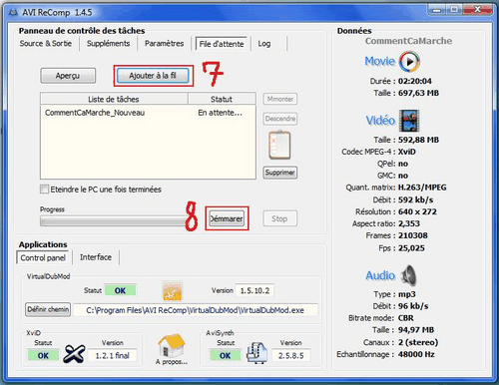The image size is (499, 385).
Task: Click the video size 592,88 MB
Action: tap(418, 140)
